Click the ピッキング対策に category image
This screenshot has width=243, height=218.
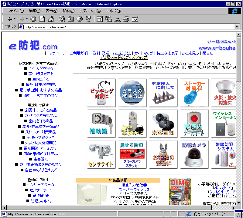[x=101, y=93]
